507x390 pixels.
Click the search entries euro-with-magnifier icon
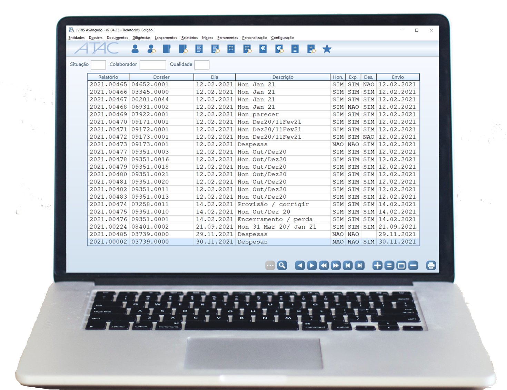pos(279,49)
